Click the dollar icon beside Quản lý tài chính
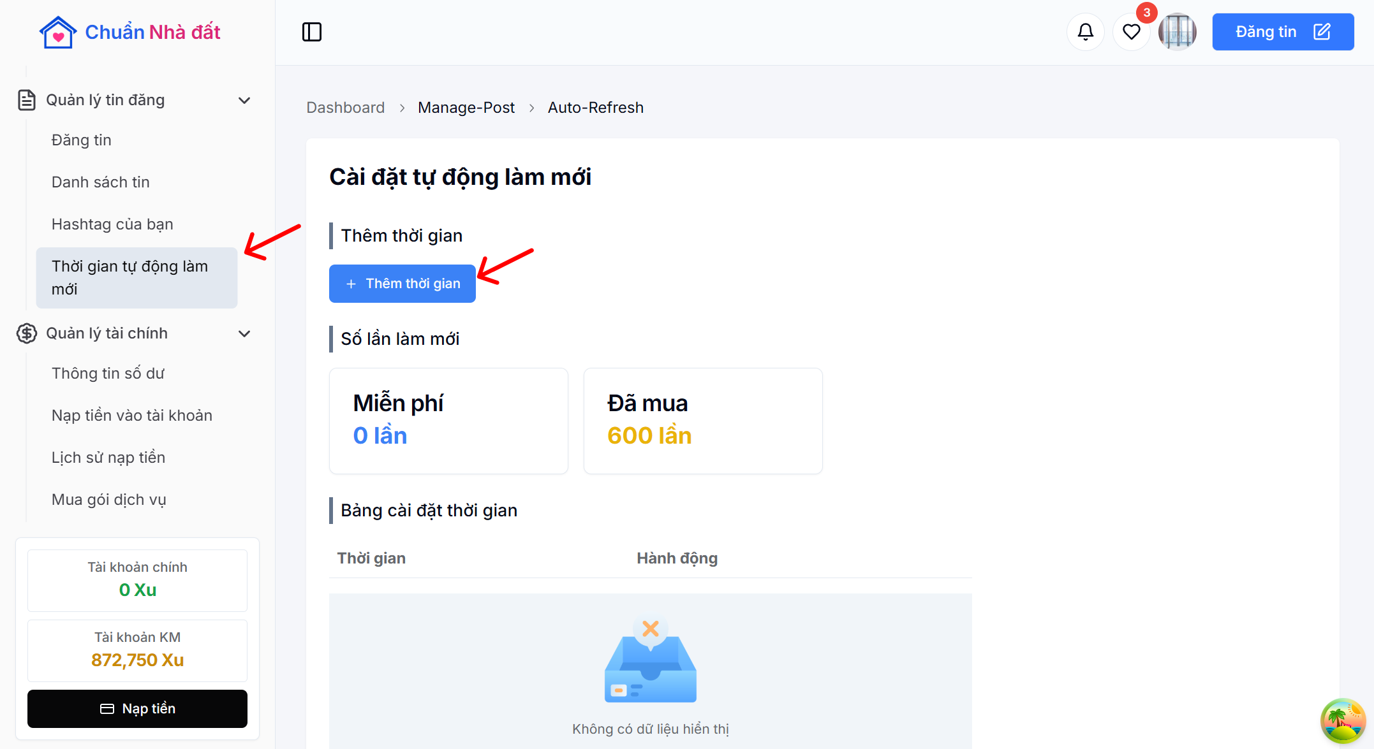This screenshot has height=749, width=1374. [x=27, y=333]
